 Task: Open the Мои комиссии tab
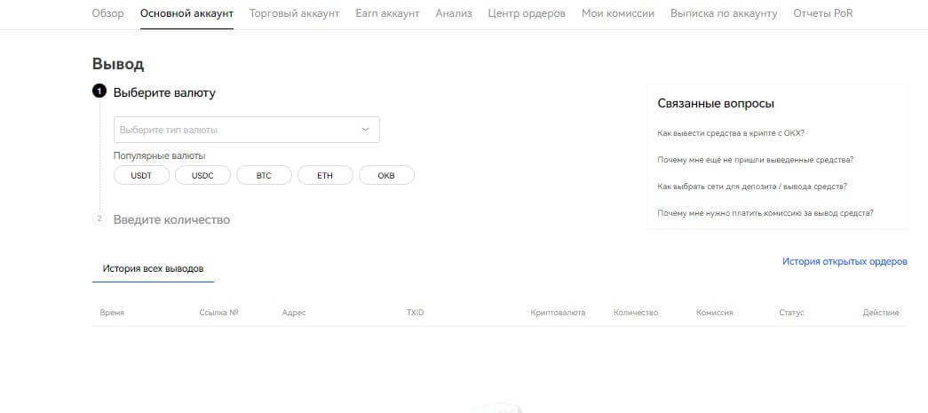point(618,13)
